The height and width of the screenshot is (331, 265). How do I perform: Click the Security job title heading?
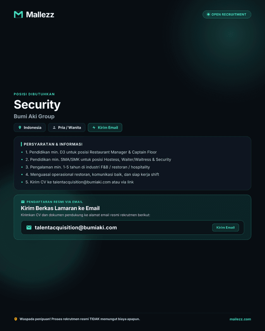coord(37,105)
